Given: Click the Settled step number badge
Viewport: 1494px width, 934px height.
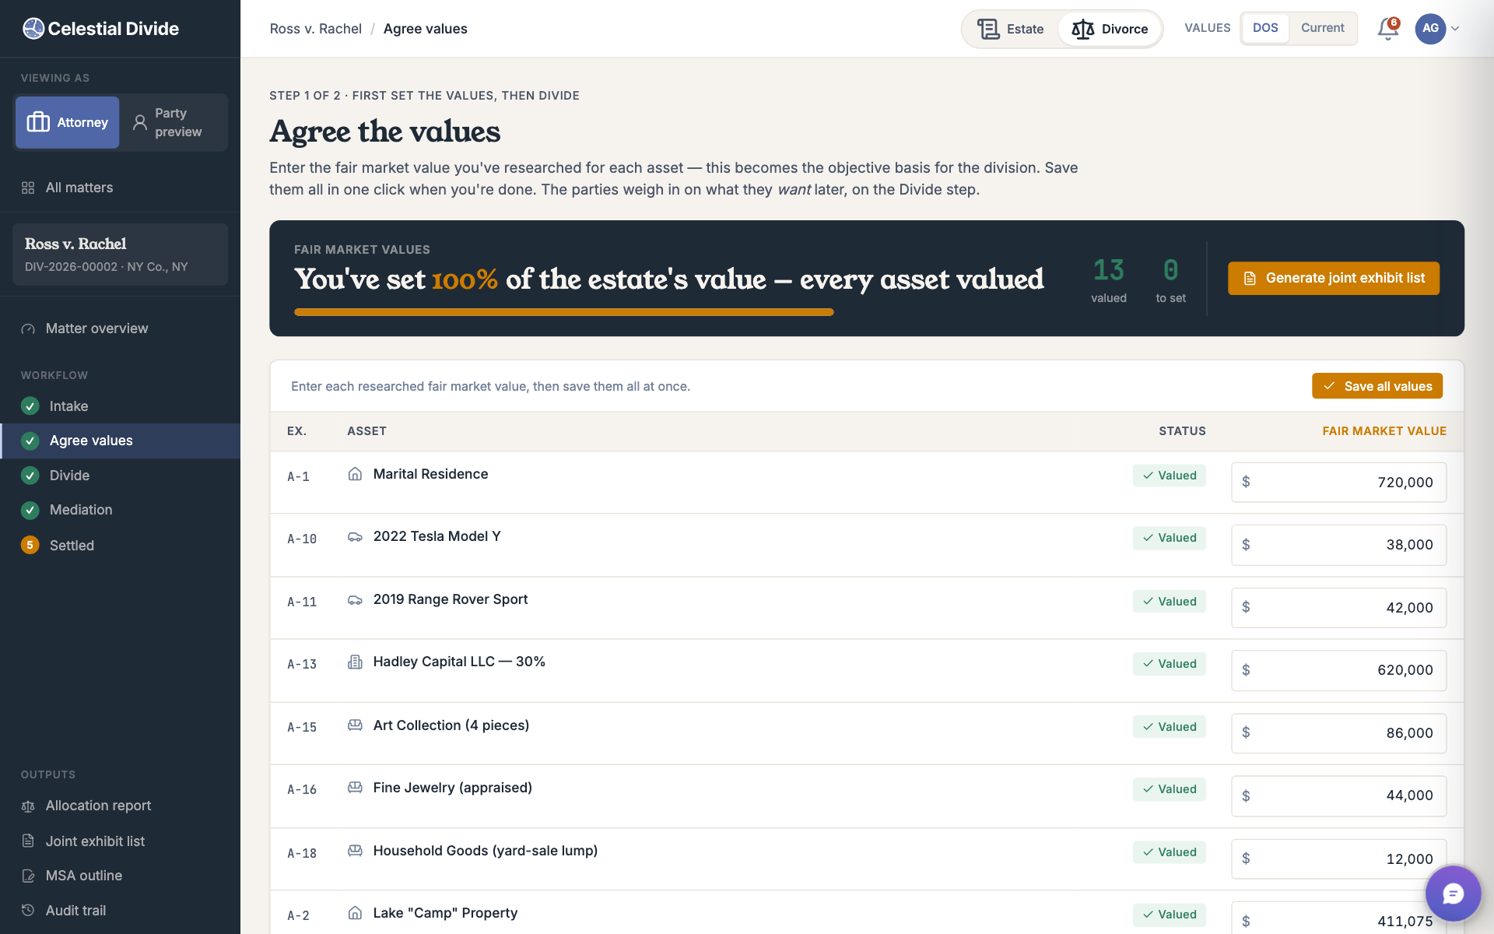Looking at the screenshot, I should [30, 545].
